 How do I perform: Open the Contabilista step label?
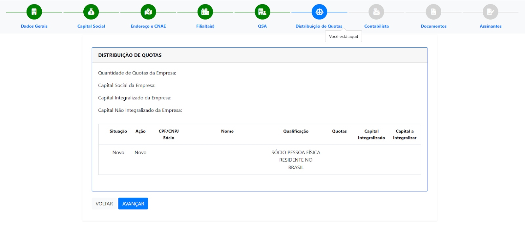[x=376, y=26]
